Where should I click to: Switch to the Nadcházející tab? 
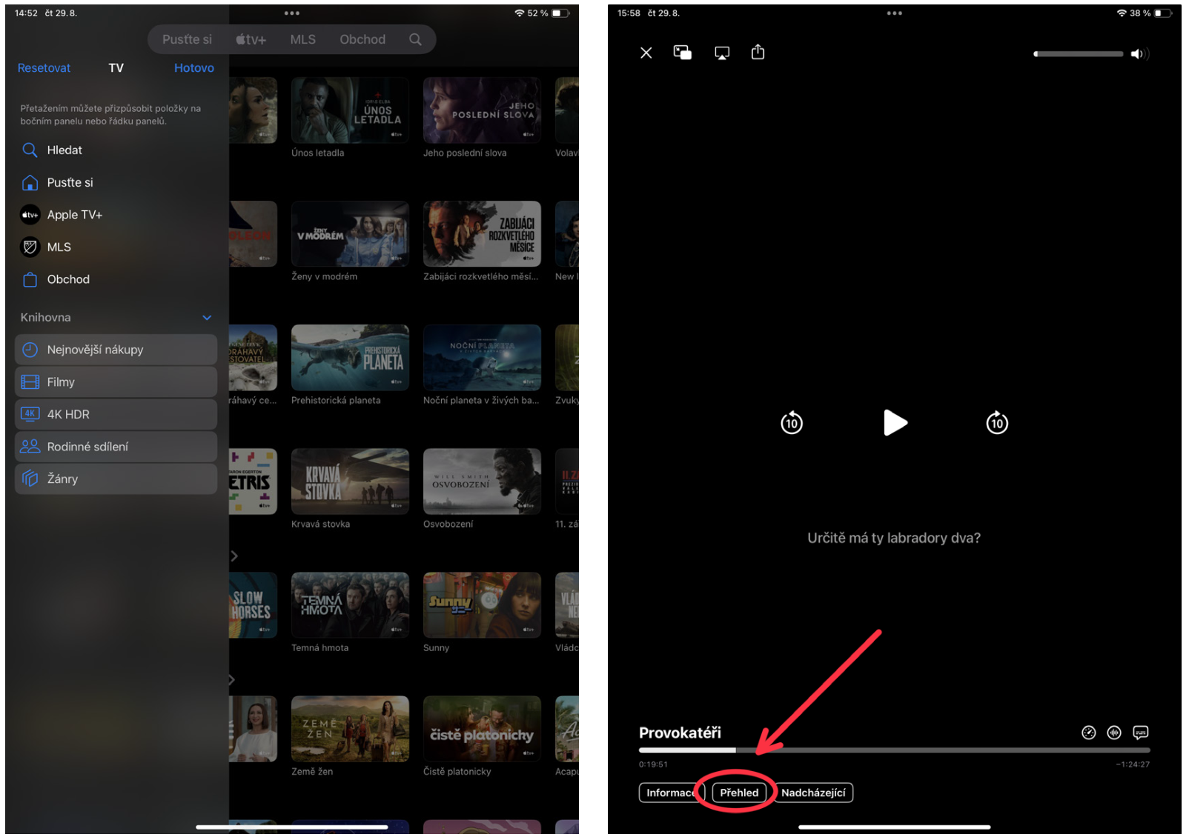813,793
